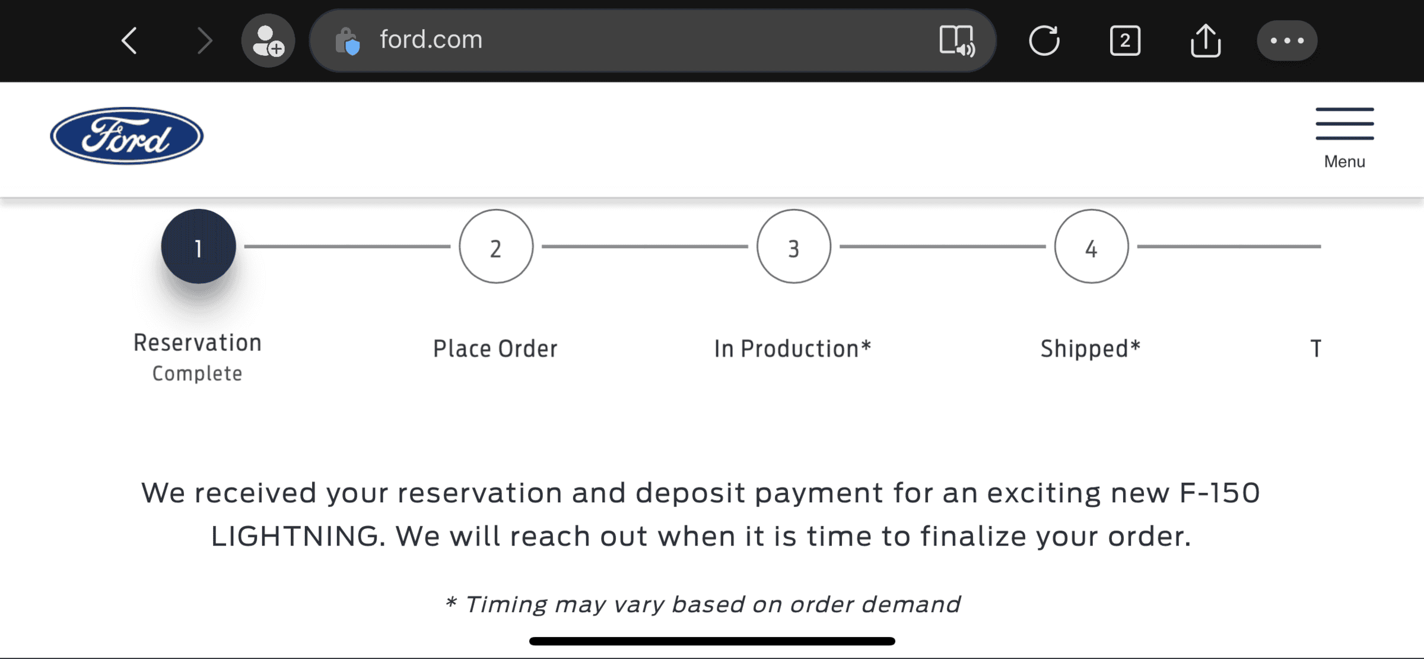Open the profile switcher icon
1424x659 pixels.
point(268,40)
